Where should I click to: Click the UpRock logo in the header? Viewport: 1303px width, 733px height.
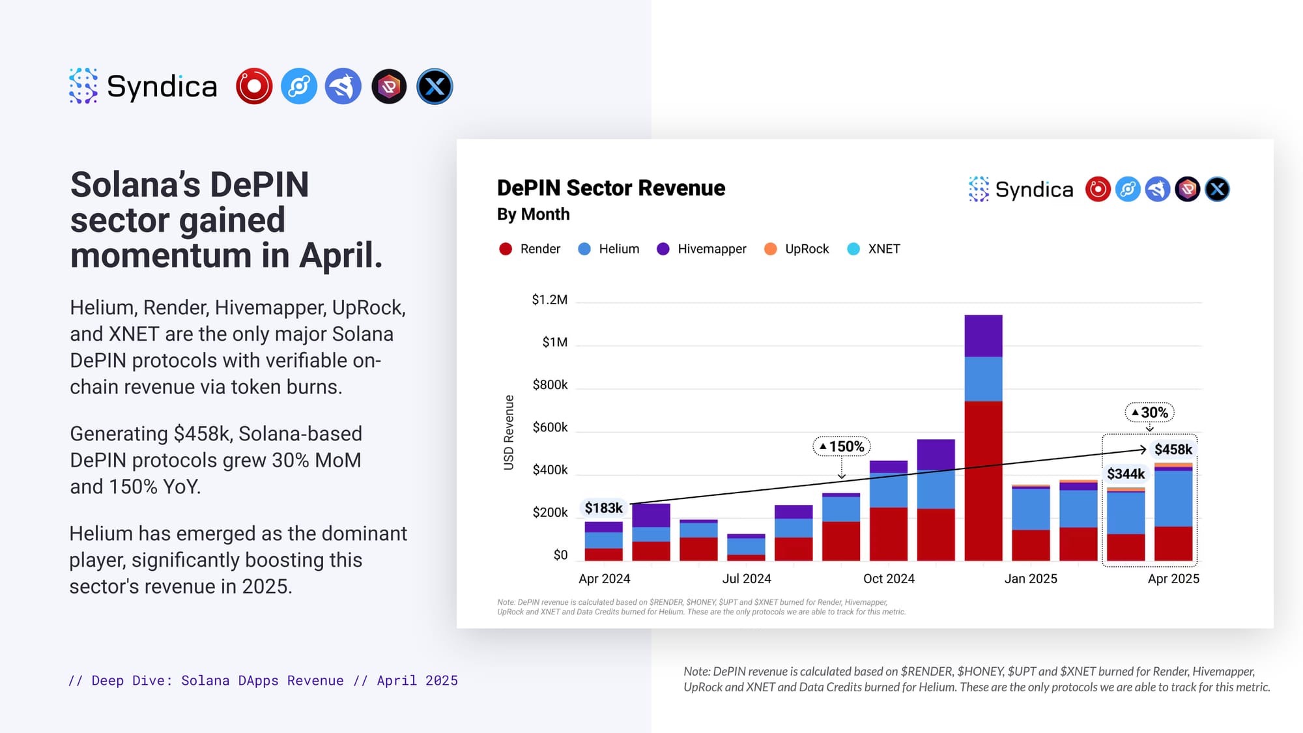tap(389, 86)
